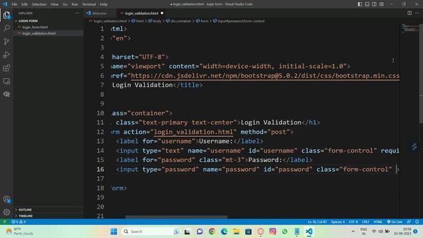Expand the TIMELINE section
423x238 pixels.
(25, 216)
